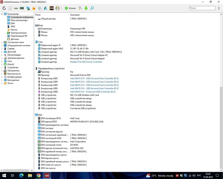Open the weather widget on taskbar
Screen dimensions: 223x179
[x=160, y=176]
